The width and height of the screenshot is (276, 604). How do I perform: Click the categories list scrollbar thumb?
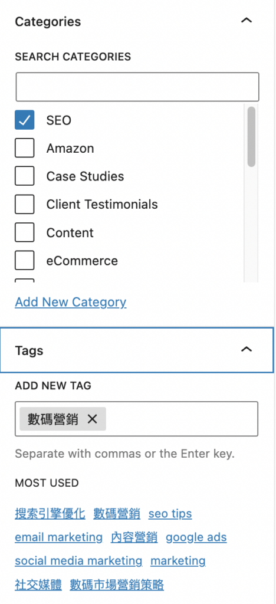pos(251,137)
